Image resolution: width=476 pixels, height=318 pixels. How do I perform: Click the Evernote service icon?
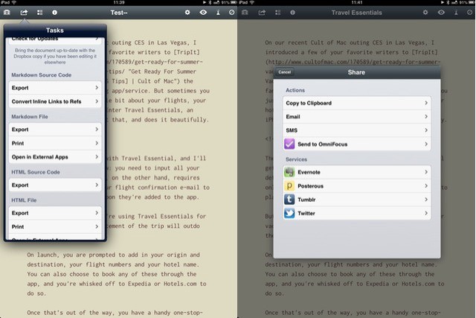click(290, 172)
